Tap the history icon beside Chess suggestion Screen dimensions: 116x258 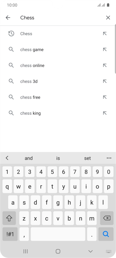[11, 34]
